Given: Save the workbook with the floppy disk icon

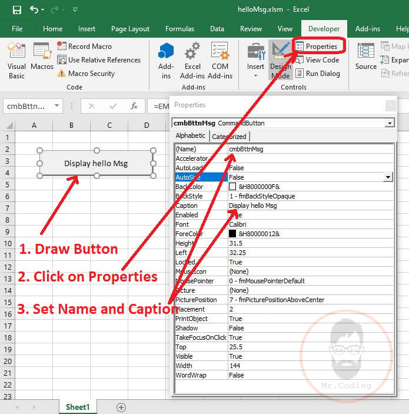Looking at the screenshot, I should (17, 10).
